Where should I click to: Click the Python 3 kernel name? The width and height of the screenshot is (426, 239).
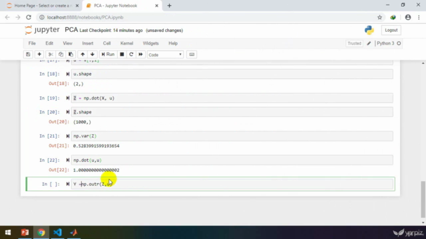[385, 43]
